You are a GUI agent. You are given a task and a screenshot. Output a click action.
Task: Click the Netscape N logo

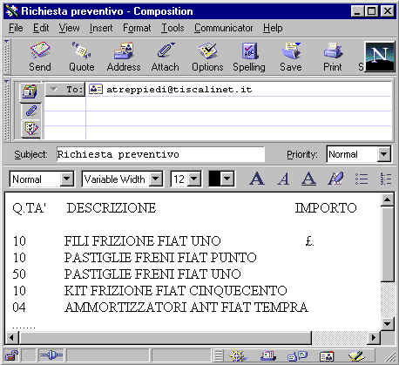tap(380, 57)
